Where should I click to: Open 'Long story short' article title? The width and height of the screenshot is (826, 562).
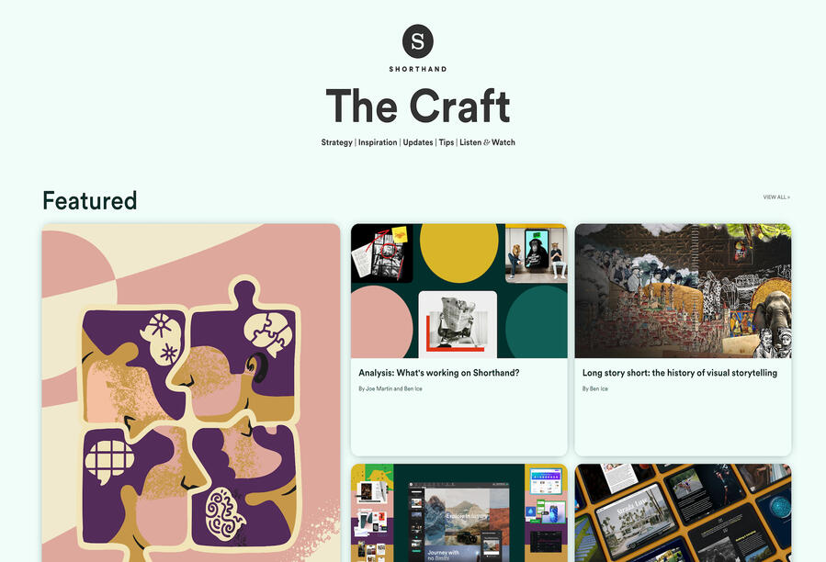pos(680,373)
